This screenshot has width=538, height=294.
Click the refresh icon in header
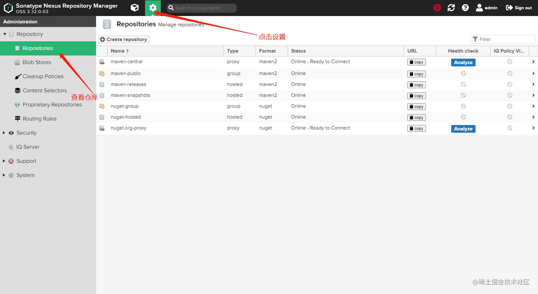pos(451,8)
